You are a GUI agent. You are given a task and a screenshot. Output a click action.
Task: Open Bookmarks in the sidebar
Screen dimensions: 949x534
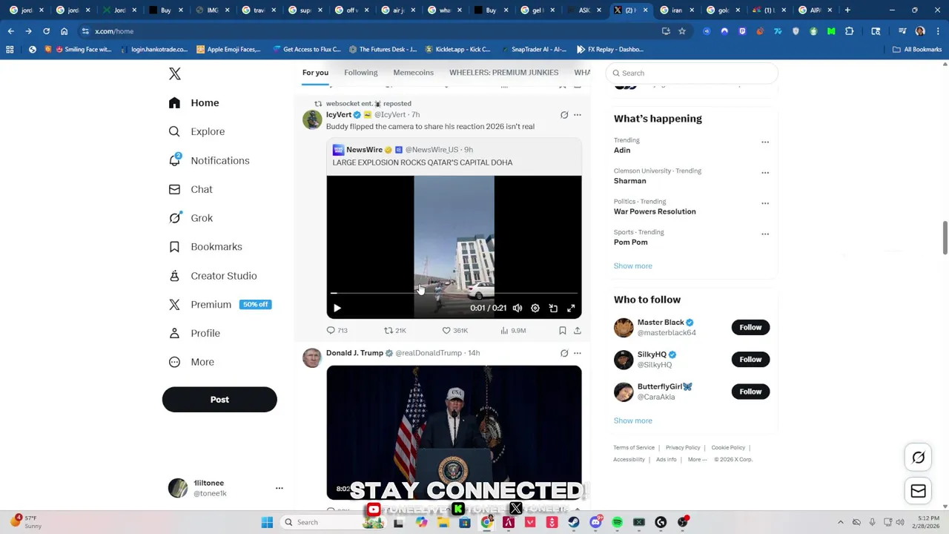pyautogui.click(x=205, y=246)
